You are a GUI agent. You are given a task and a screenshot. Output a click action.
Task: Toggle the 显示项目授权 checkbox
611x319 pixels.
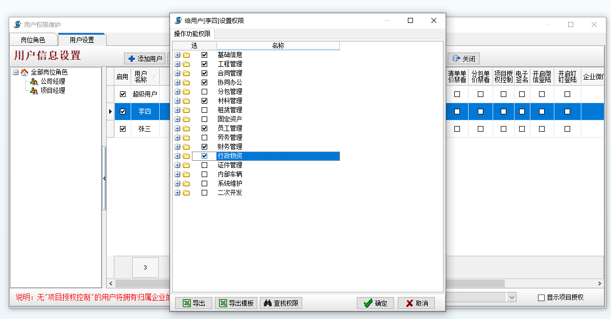(x=542, y=298)
